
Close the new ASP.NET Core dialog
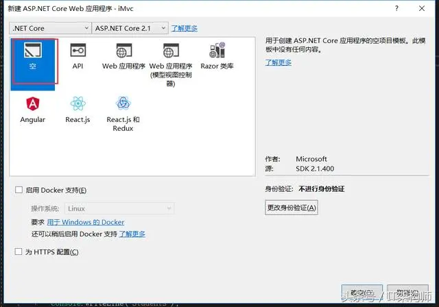[x=422, y=8]
